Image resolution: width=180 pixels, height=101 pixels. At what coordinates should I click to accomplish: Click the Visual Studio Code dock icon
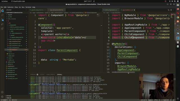point(178,38)
